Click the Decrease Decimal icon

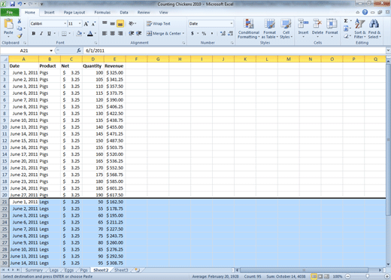pos(231,33)
